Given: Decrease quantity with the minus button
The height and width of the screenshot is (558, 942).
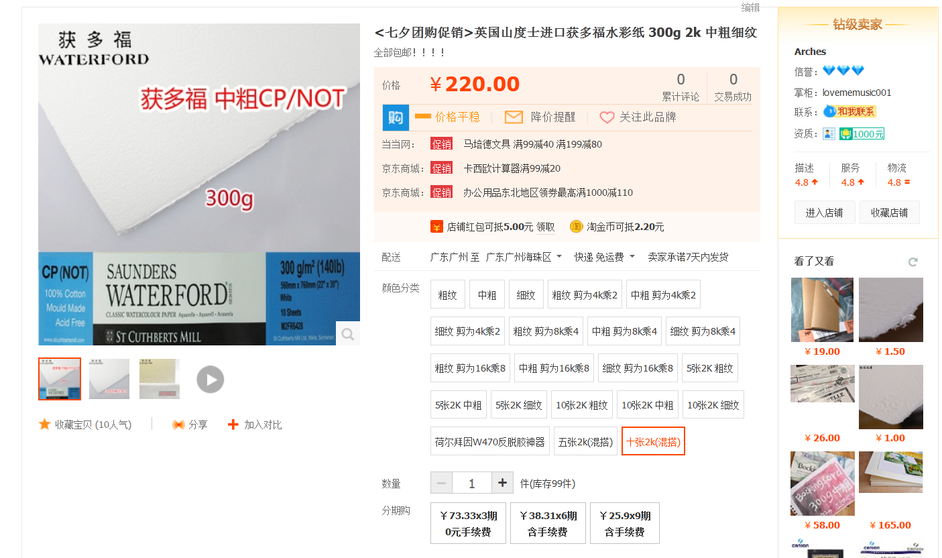Looking at the screenshot, I should click(x=441, y=483).
